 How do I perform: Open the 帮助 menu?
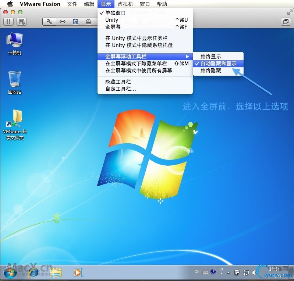click(x=162, y=4)
